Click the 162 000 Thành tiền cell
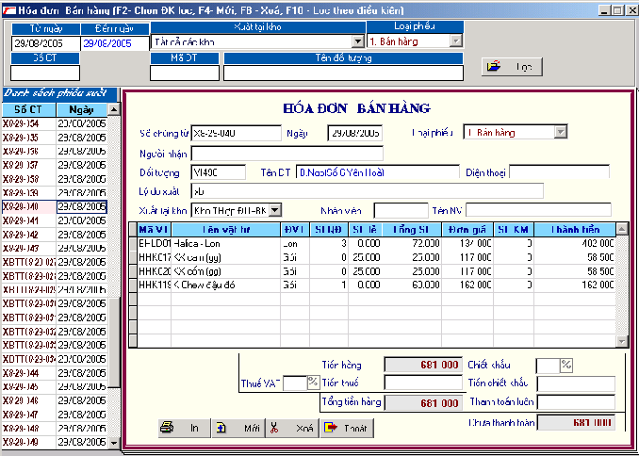This screenshot has width=639, height=456. [575, 285]
